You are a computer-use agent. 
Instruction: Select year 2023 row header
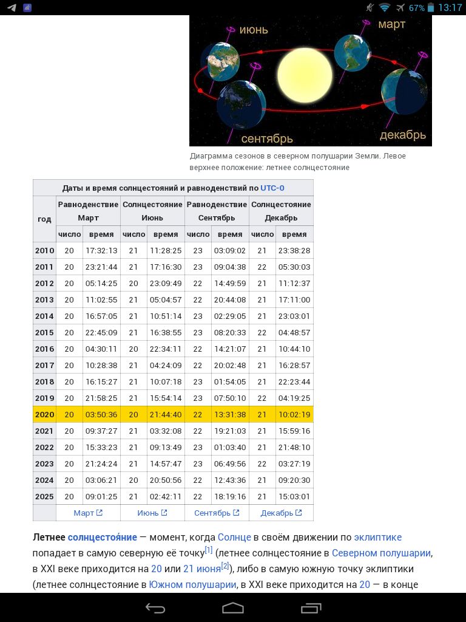44,463
